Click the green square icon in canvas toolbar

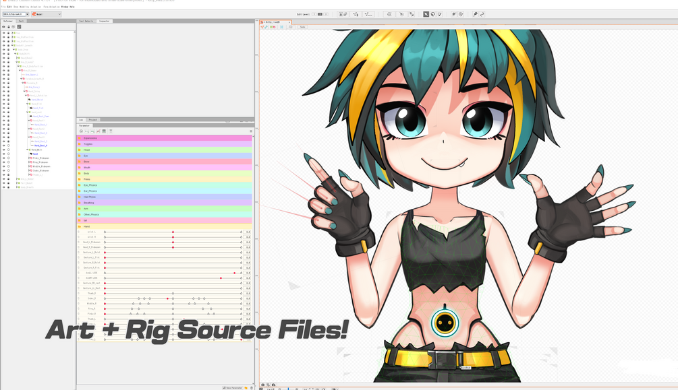coord(272,27)
